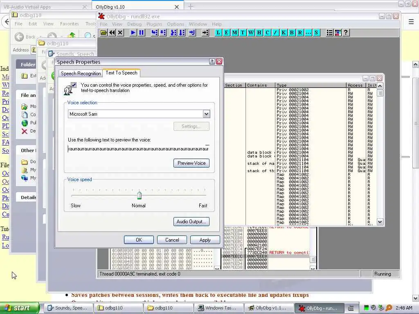
Task: Show Breakpoints with the B button
Action: click(292, 33)
